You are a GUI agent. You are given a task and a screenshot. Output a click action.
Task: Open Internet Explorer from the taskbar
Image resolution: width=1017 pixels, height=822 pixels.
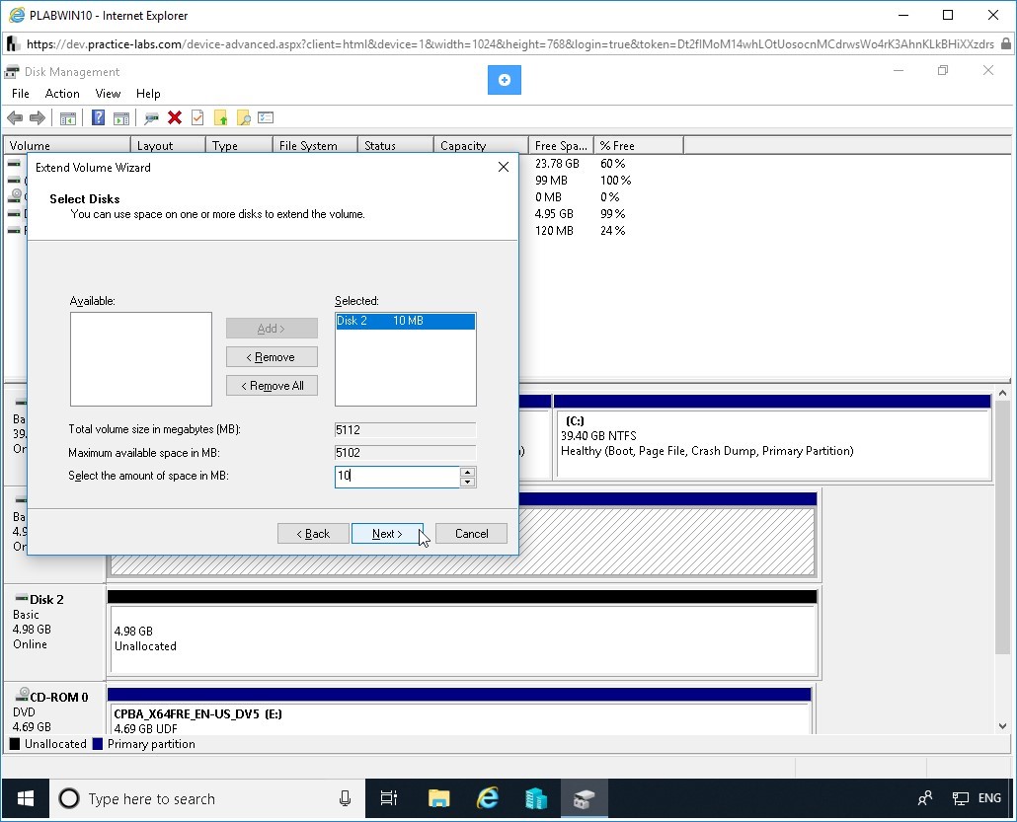pos(487,798)
